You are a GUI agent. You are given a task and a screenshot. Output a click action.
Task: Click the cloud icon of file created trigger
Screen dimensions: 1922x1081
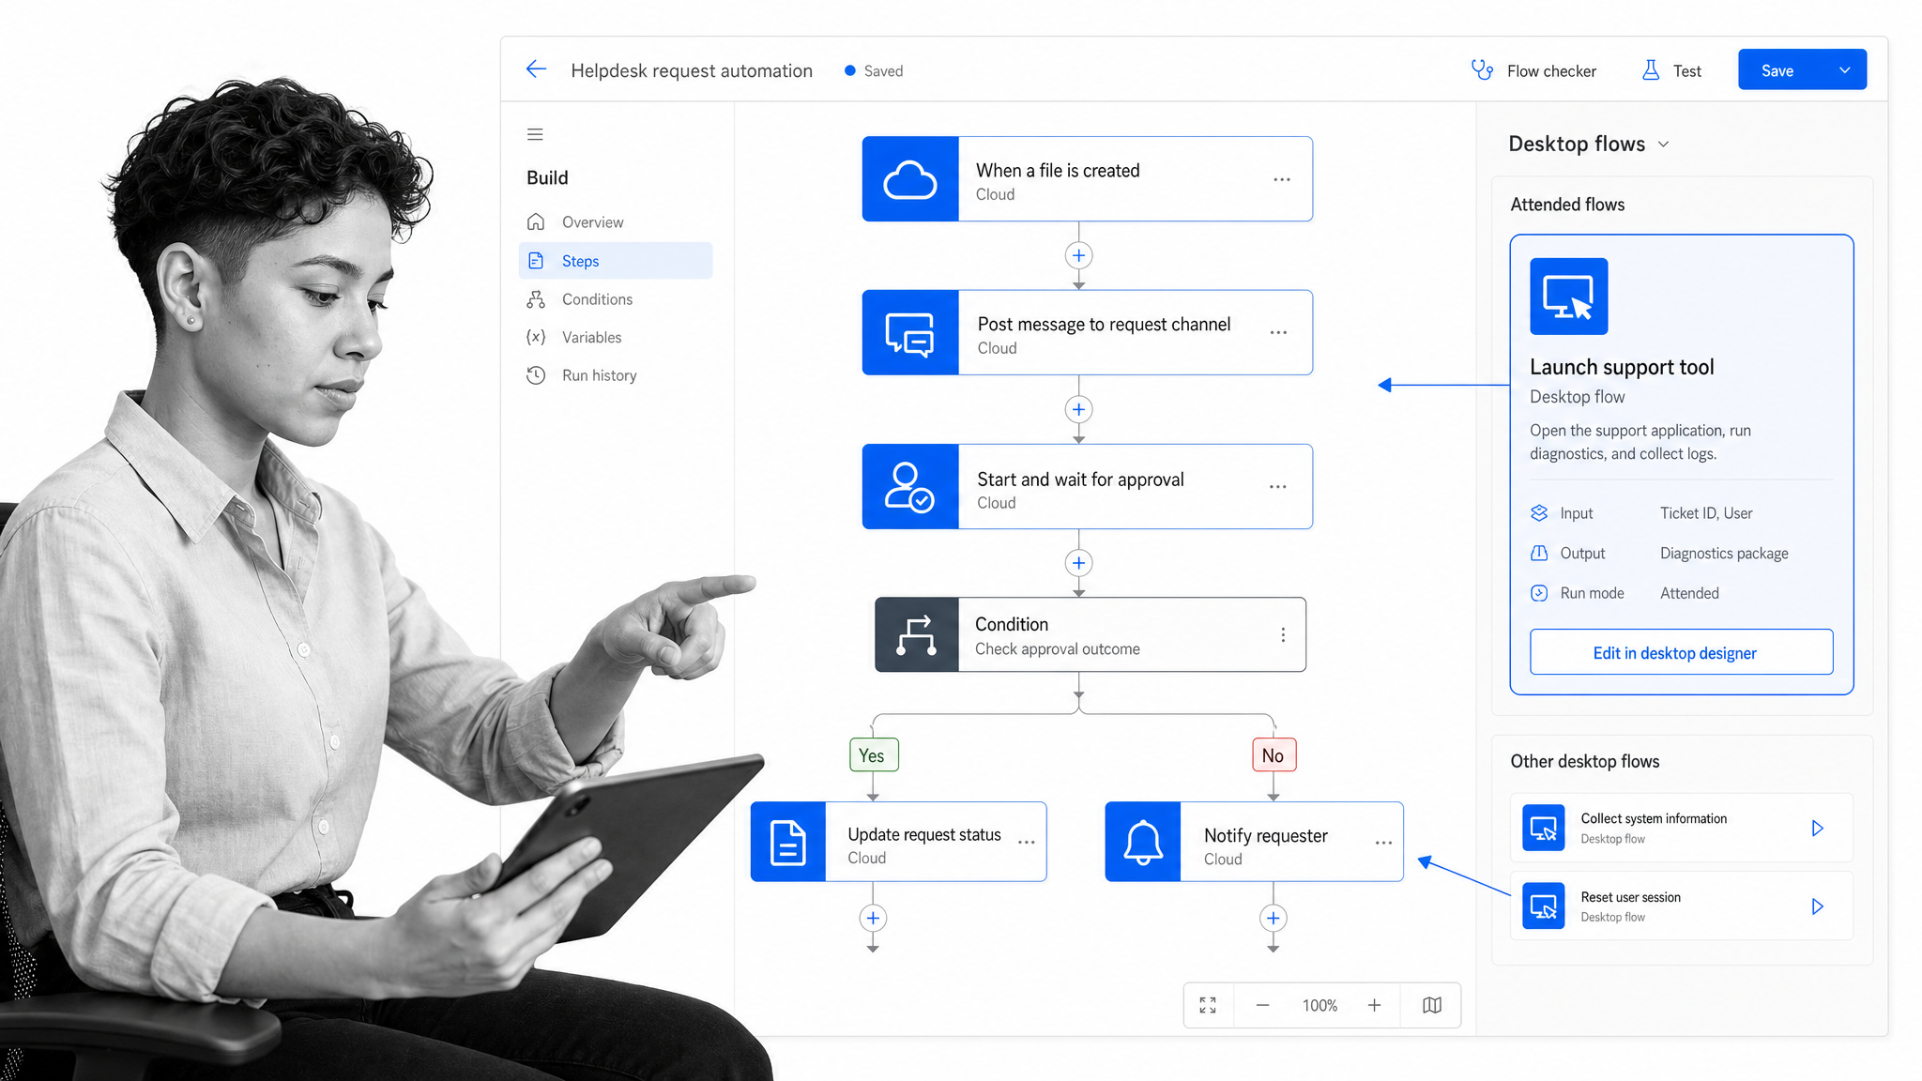[x=910, y=179]
